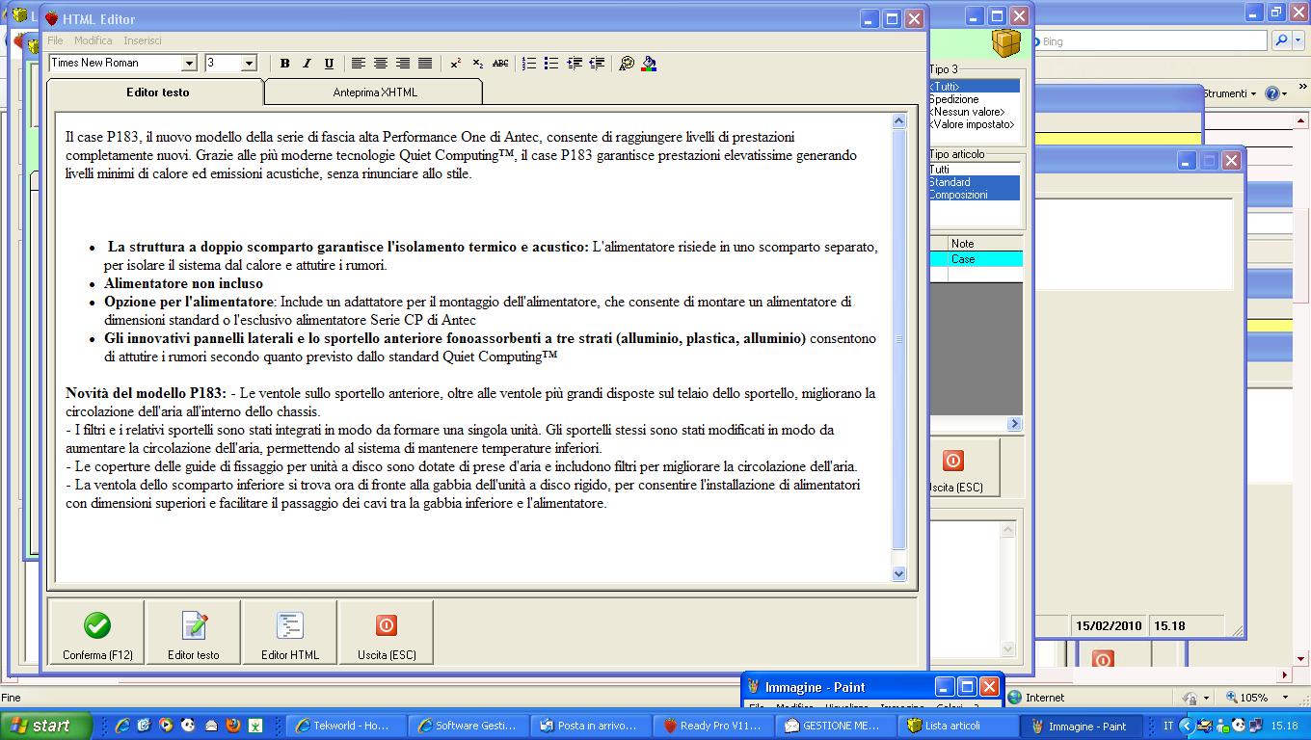This screenshot has height=740, width=1311.
Task: Click inside the first paragraph about case P183
Action: coord(461,155)
